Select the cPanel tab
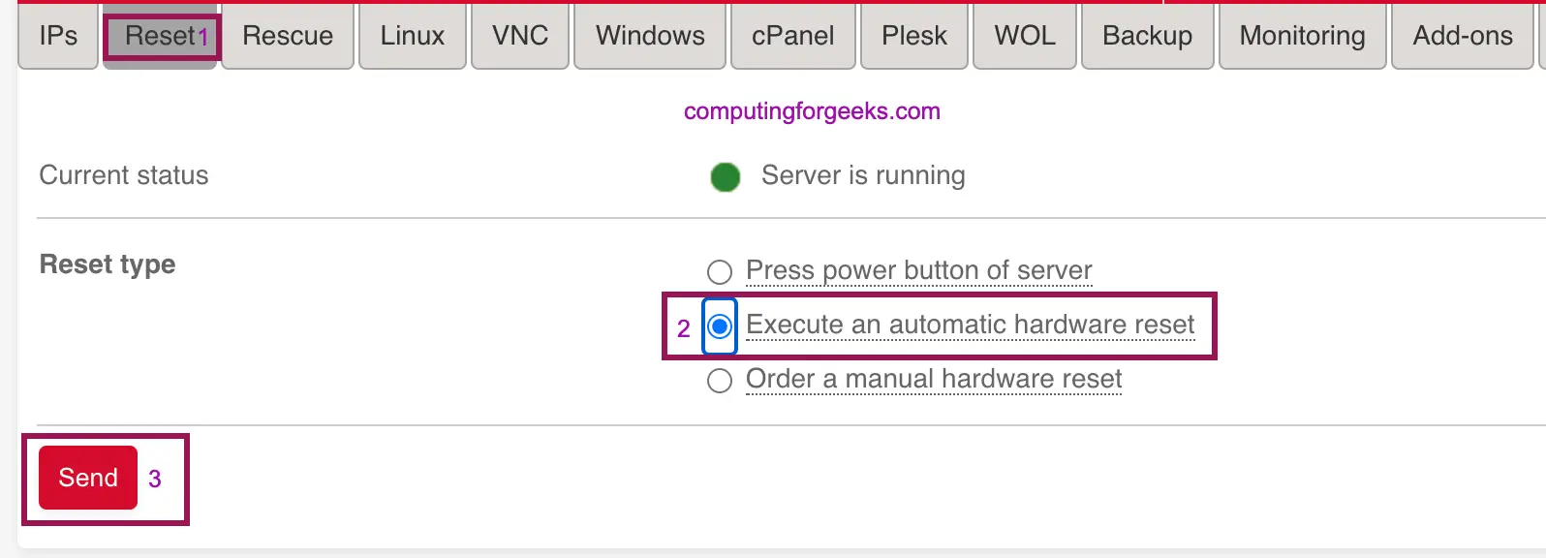This screenshot has width=1546, height=558. [792, 36]
